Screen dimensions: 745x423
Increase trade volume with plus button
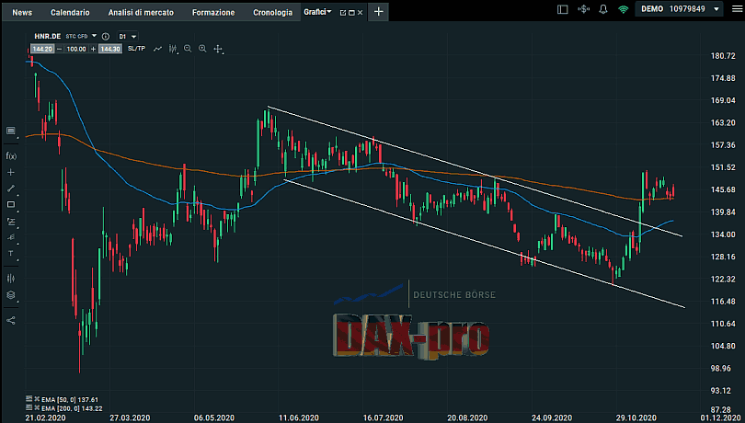click(93, 49)
